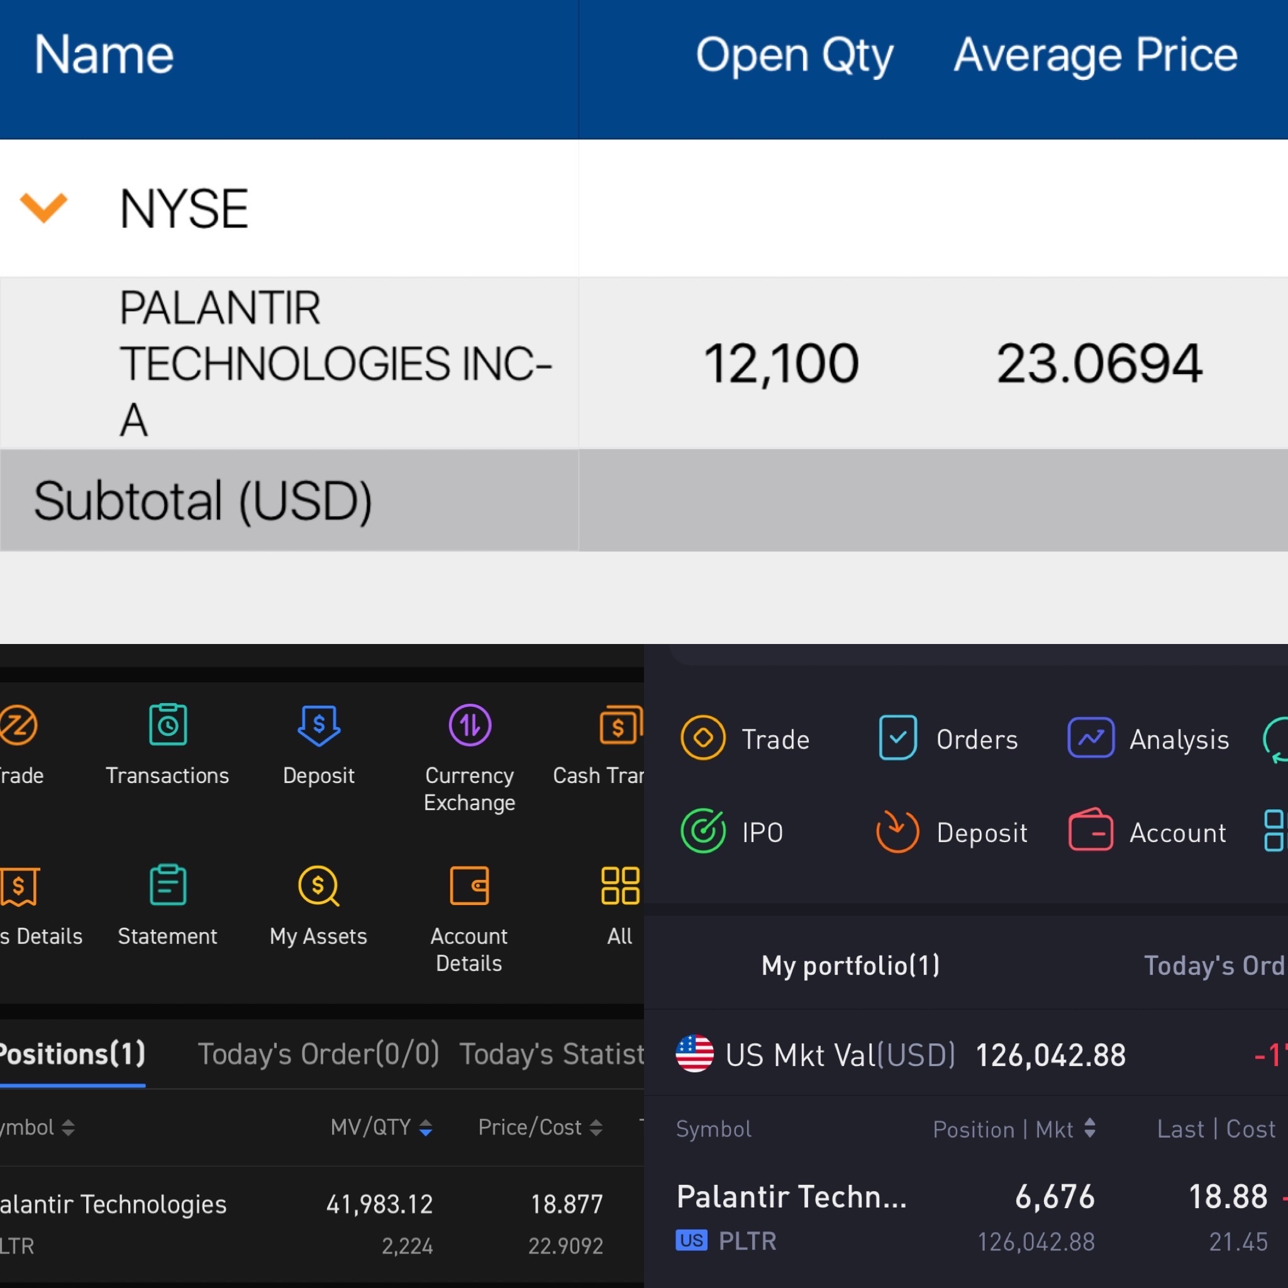The width and height of the screenshot is (1288, 1288).
Task: Click the 2,224 quantity value
Action: (x=408, y=1245)
